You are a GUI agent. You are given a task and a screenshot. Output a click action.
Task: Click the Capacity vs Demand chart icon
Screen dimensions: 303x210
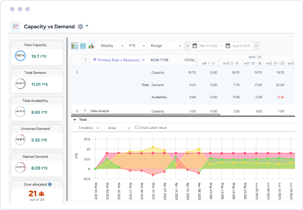15,26
